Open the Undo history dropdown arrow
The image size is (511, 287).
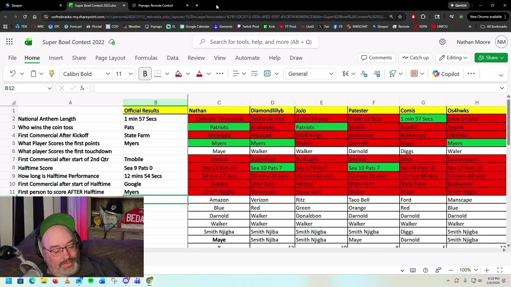[22, 74]
